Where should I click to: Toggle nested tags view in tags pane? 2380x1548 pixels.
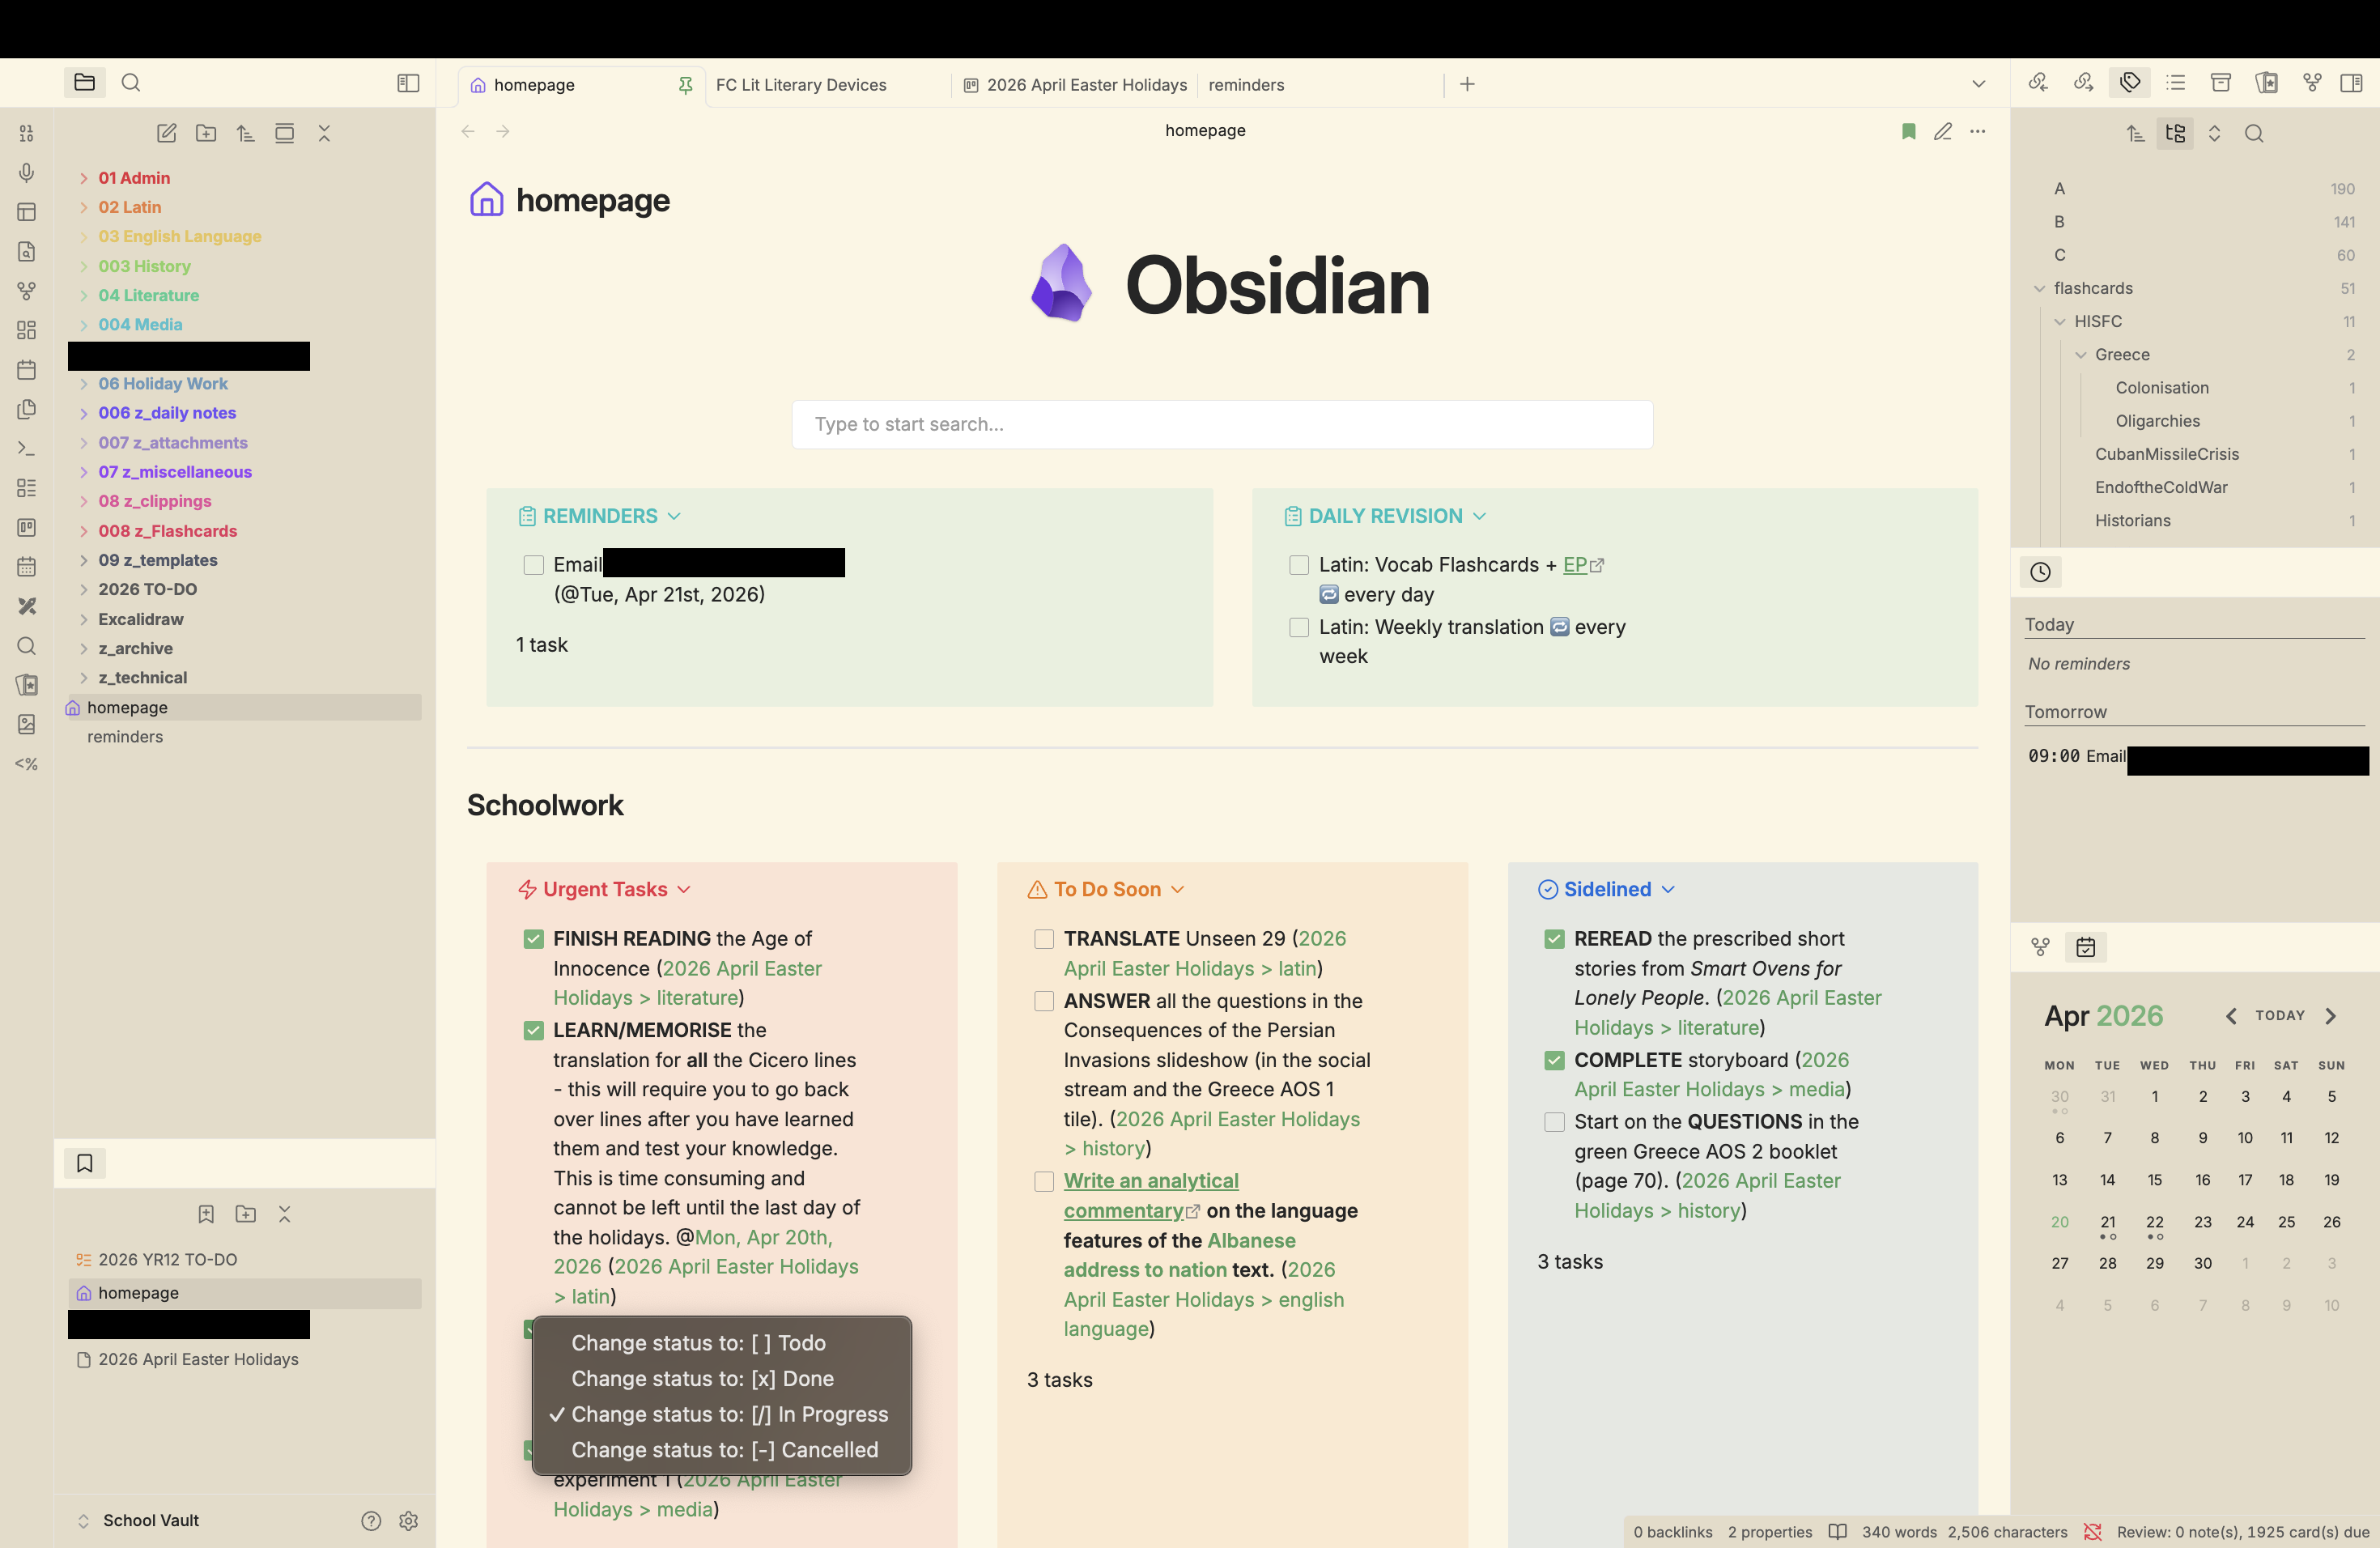pyautogui.click(x=2175, y=133)
